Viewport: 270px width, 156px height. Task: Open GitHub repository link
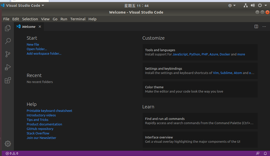pos(40,129)
